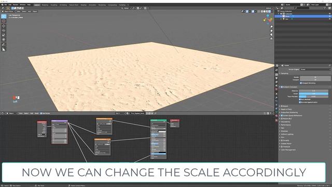Click the viewport zoom magnifier gizmo
This screenshot has height=187, width=332.
click(271, 26)
